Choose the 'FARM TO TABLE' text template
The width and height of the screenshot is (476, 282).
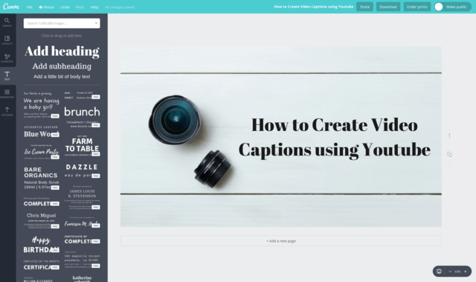tap(82, 146)
